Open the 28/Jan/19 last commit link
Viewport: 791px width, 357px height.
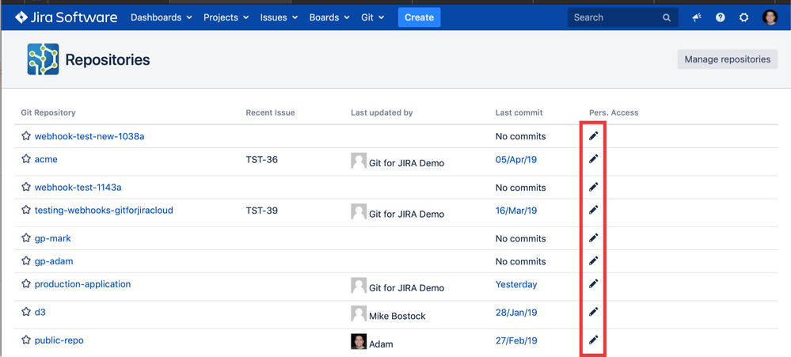pyautogui.click(x=516, y=313)
